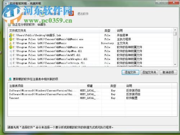The height and width of the screenshot is (135, 180).
Task: Select the ArkFS.dll file row
Action: point(91,55)
